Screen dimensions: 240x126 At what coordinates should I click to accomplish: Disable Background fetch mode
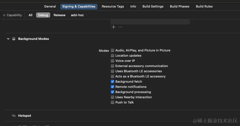coord(112,81)
